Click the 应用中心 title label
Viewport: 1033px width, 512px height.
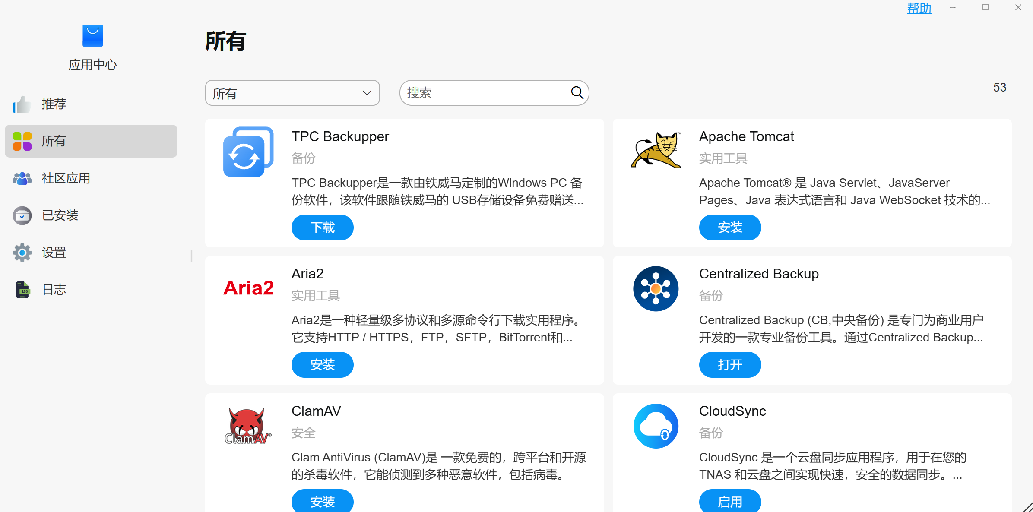pos(92,65)
